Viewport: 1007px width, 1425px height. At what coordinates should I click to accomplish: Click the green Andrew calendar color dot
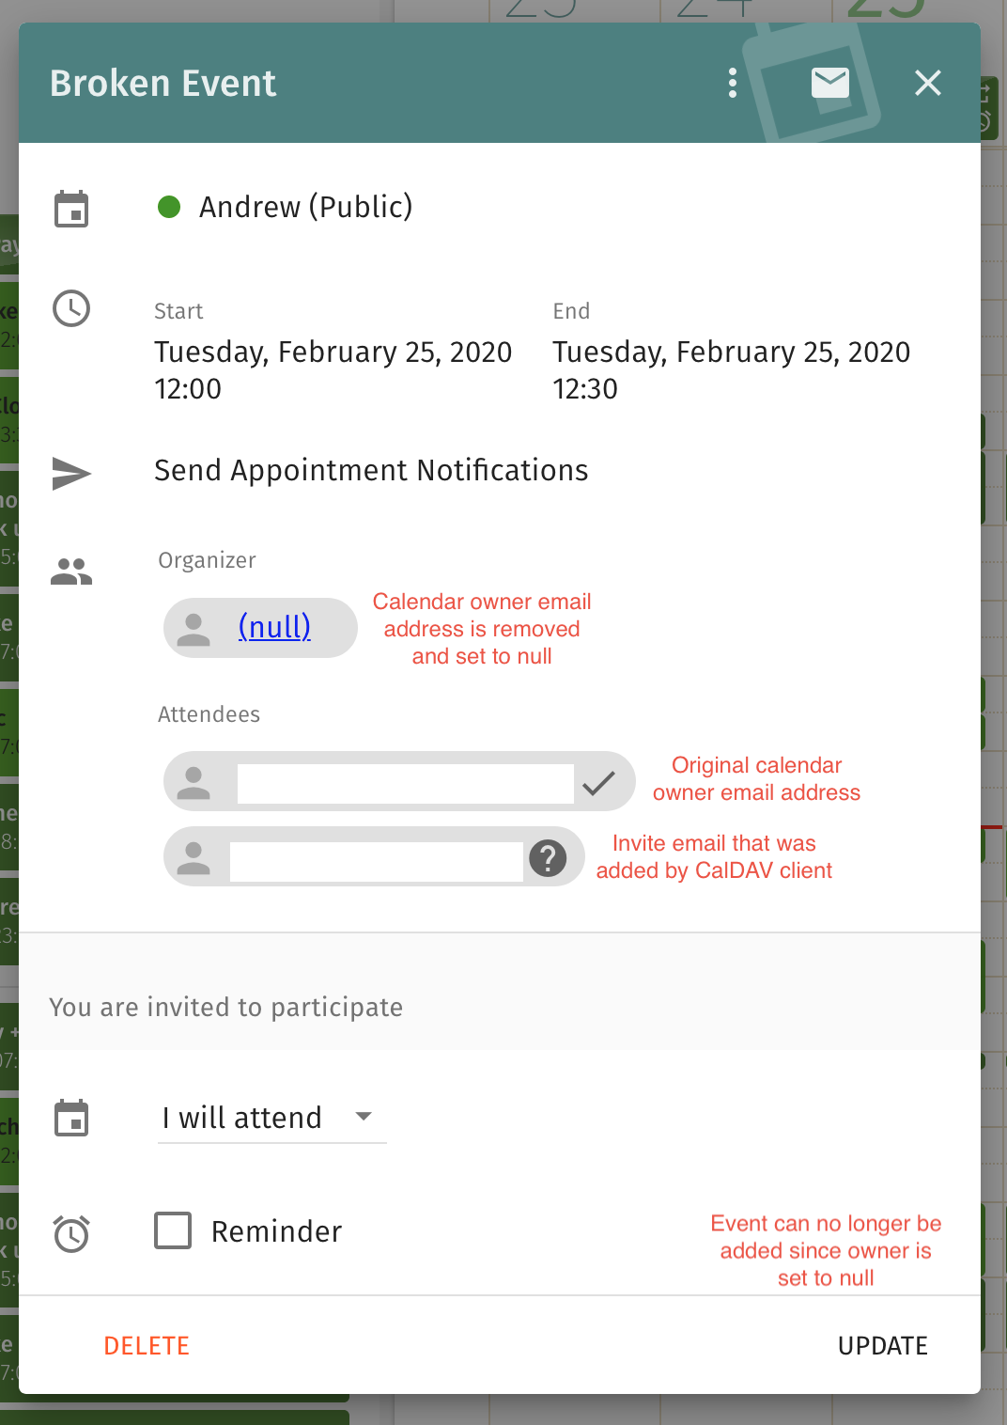click(x=169, y=207)
